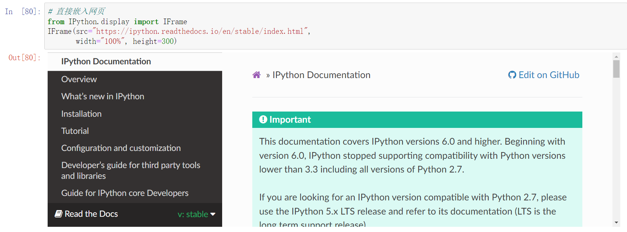Click the 'IPython Documentation' breadcrumb text
This screenshot has height=232, width=627.
click(321, 75)
